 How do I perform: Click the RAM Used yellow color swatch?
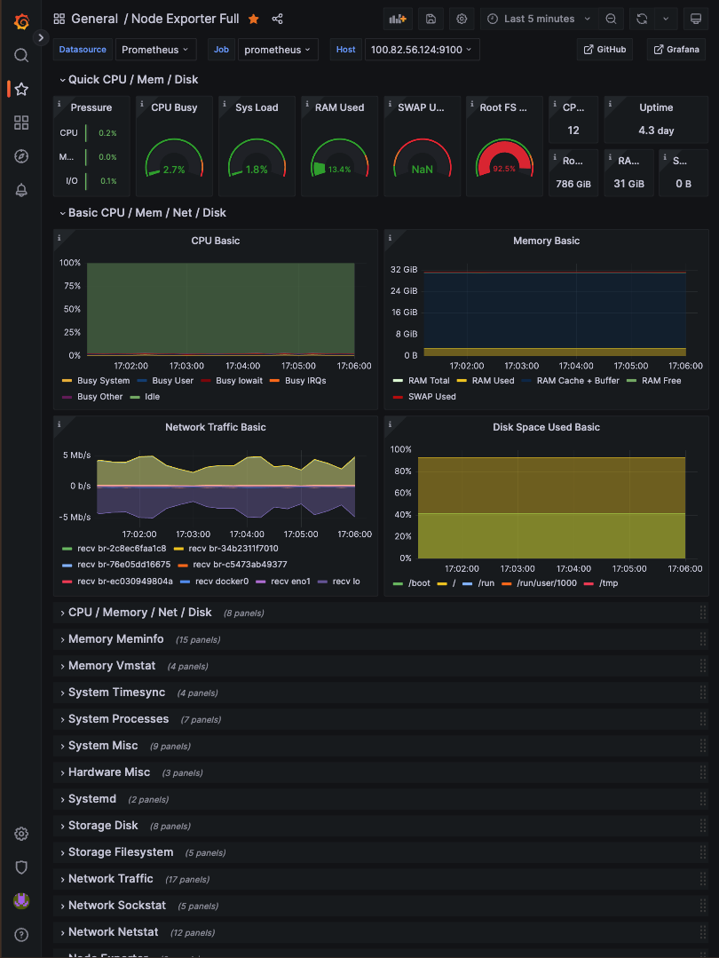pos(462,381)
